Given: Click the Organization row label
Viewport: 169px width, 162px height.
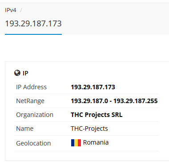Looking at the screenshot, I should 35,115.
